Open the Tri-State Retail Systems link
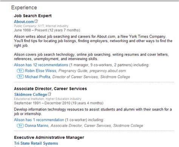Viewport: 179px width, 147px height. pyautogui.click(x=36, y=143)
